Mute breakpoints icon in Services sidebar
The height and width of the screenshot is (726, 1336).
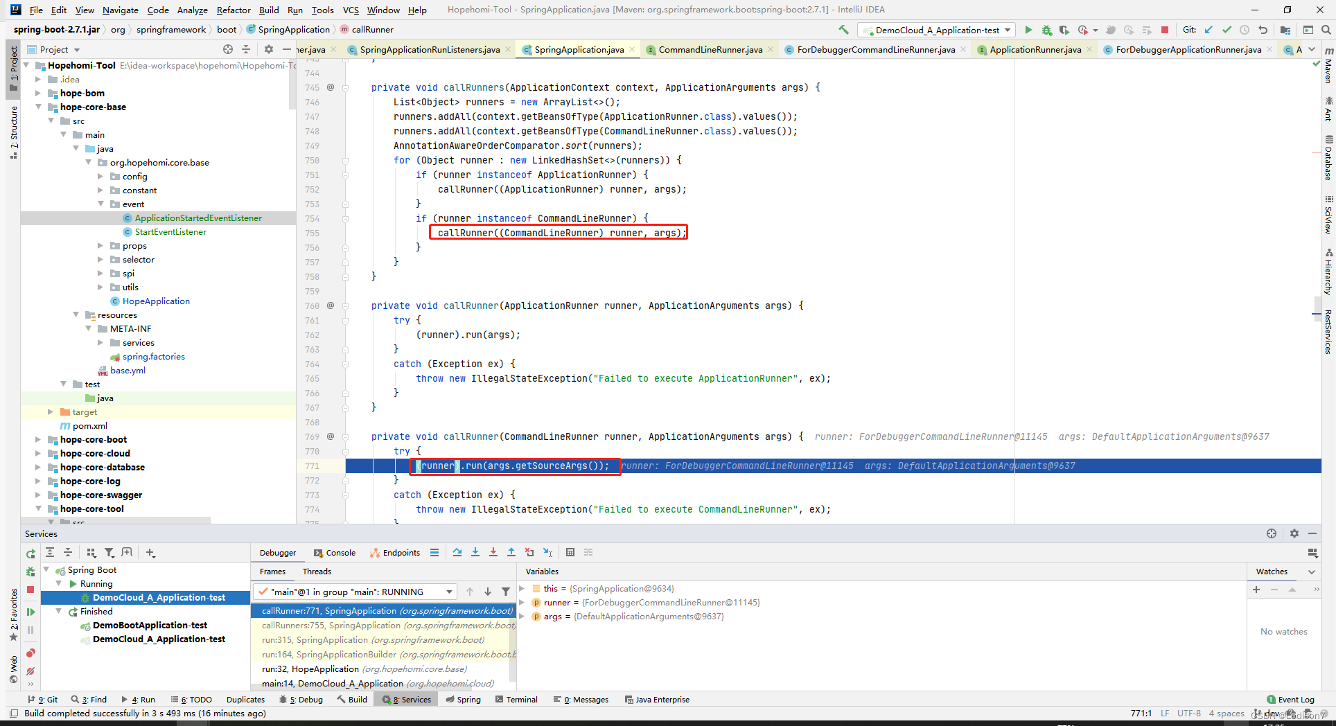[30, 671]
